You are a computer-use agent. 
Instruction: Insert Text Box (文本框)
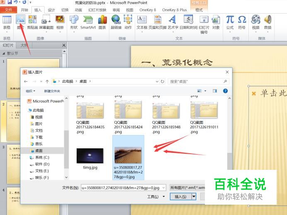142,24
